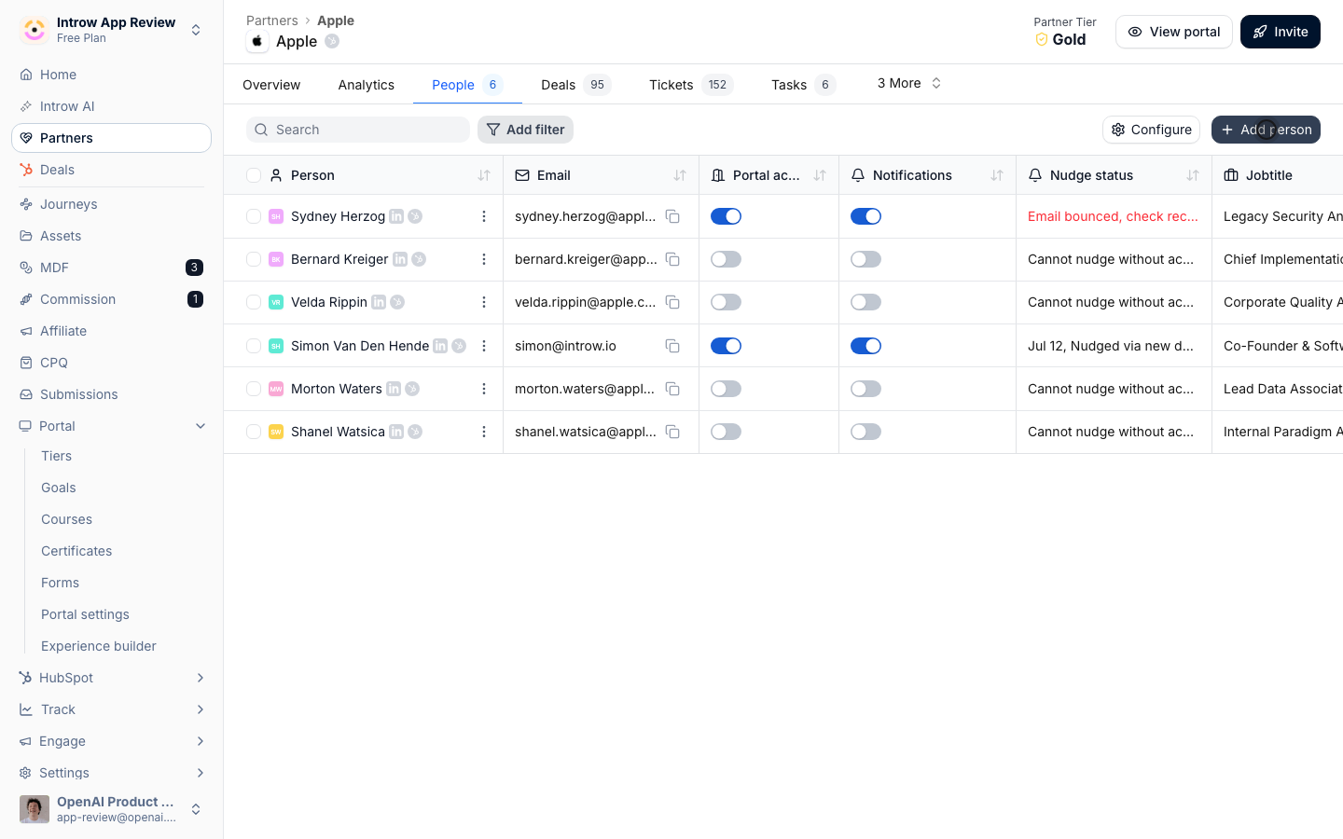Click Add filter
Image resolution: width=1343 pixels, height=839 pixels.
[525, 130]
